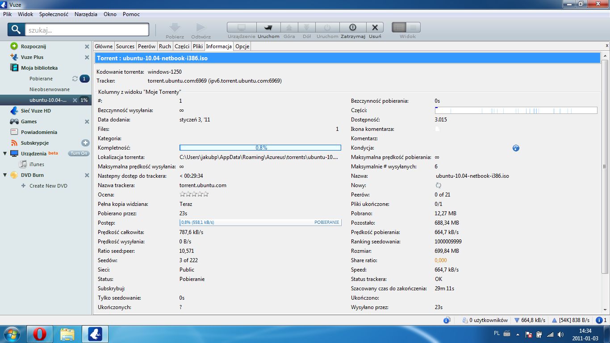610x343 pixels.
Task: Open Rozpocznij in the sidebar
Action: 33,46
